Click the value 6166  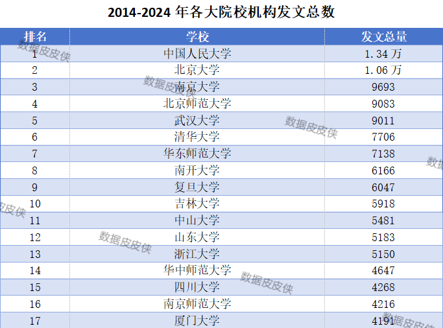tap(383, 170)
